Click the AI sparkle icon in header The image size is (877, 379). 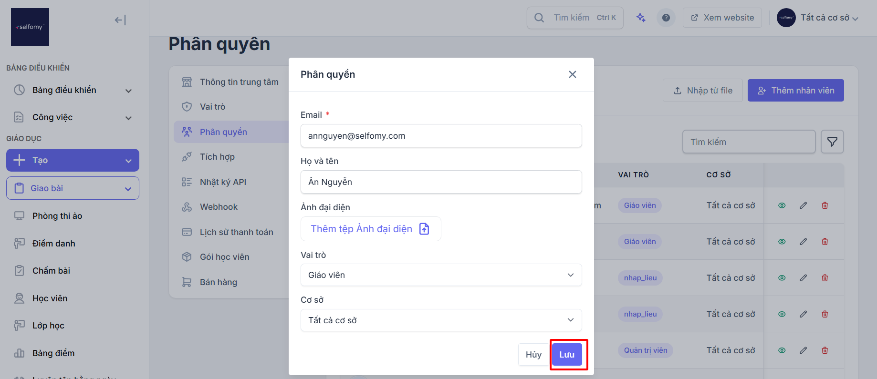point(641,18)
